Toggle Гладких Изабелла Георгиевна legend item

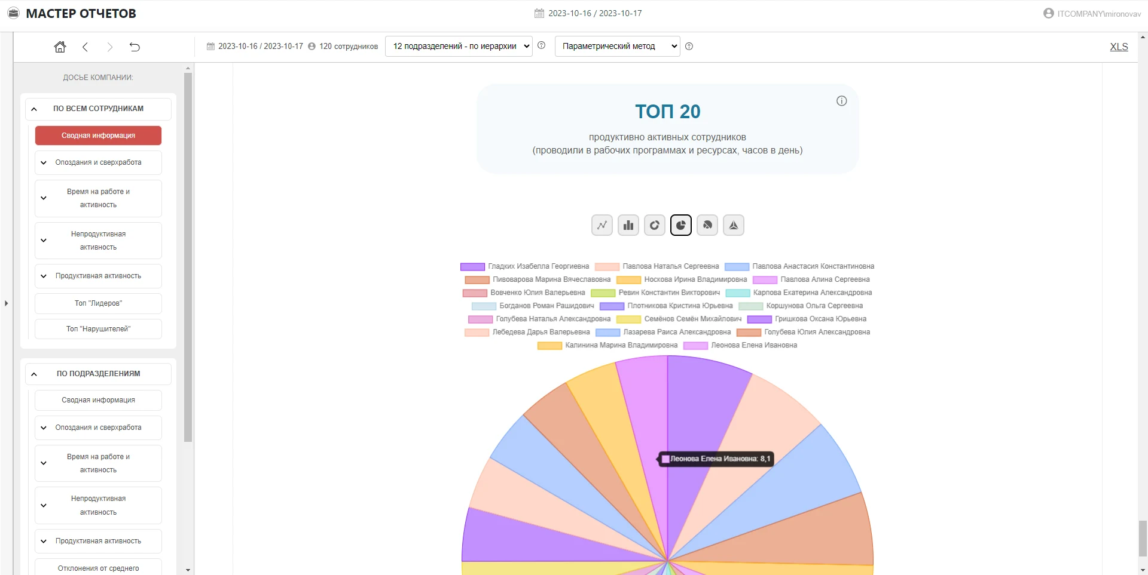[524, 266]
